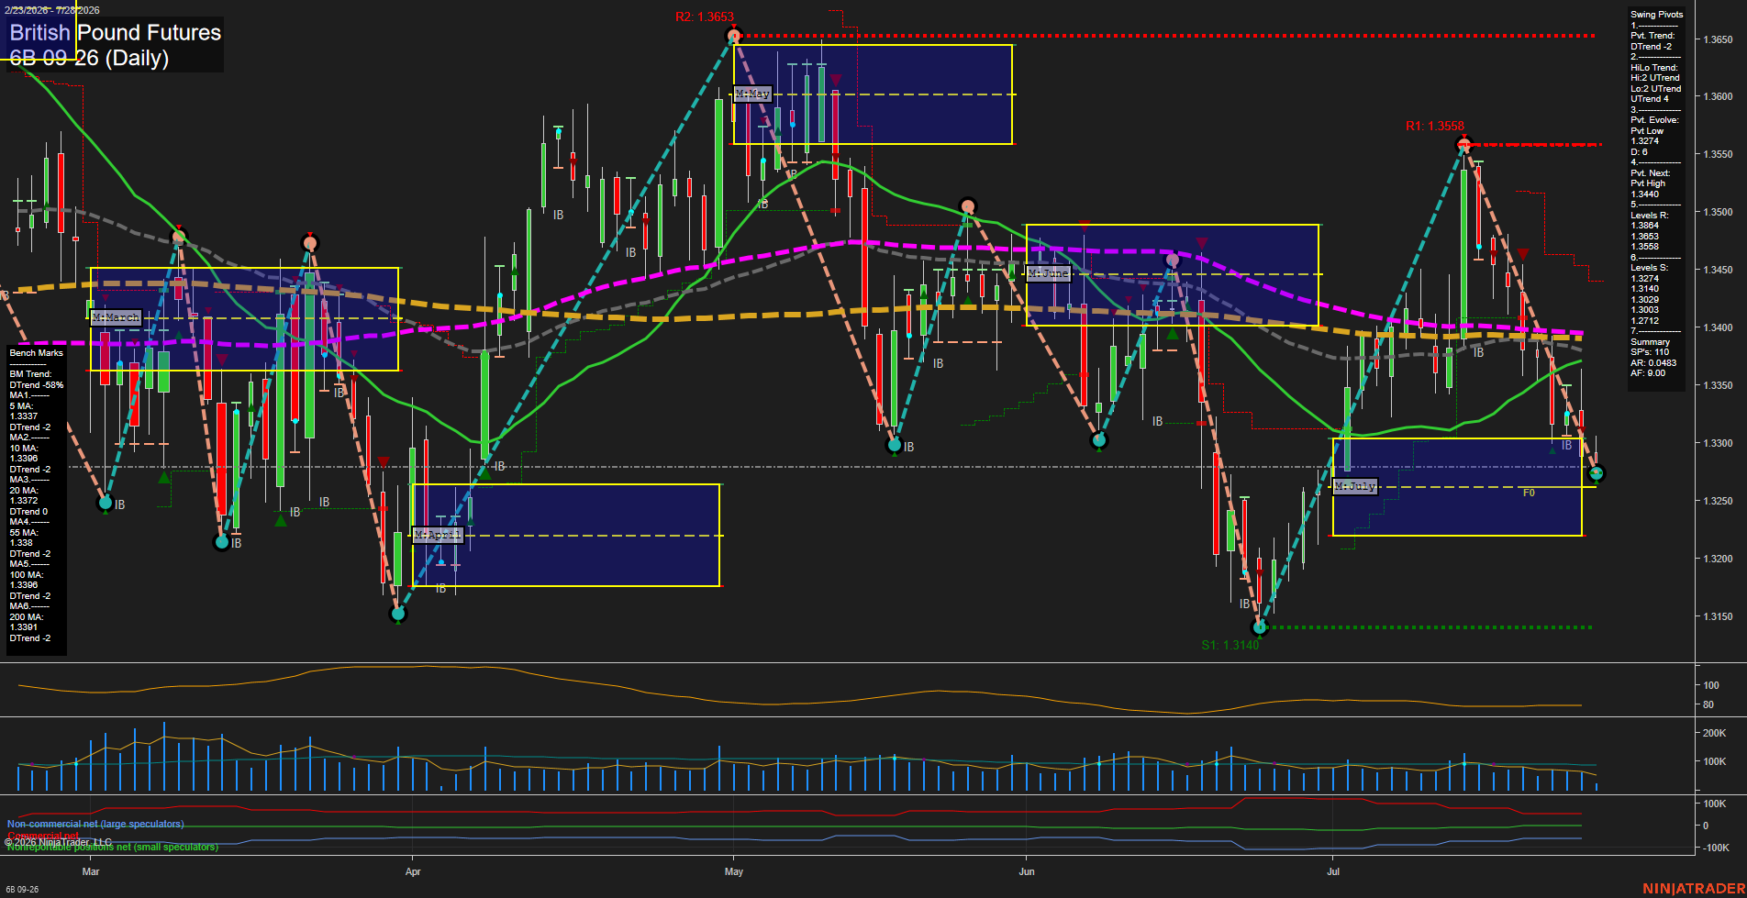Click the Apr month label on time axis
The image size is (1747, 898).
click(413, 871)
